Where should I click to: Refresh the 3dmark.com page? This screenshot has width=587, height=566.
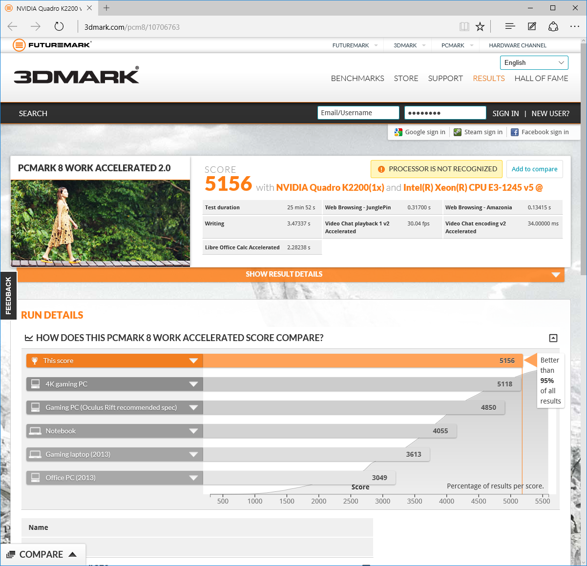pos(59,26)
